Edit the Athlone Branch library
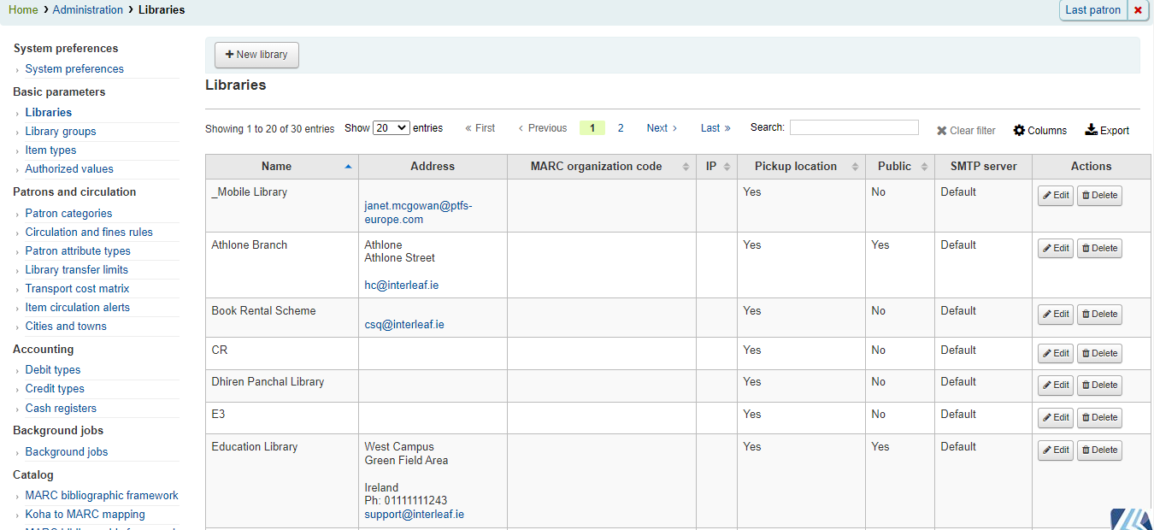 coord(1056,249)
